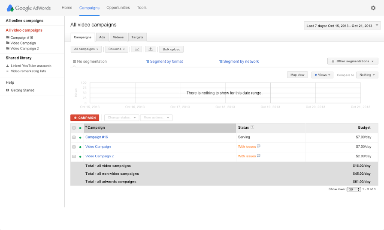This screenshot has height=230, width=384.
Task: Click With issues status for Video Campaign
Action: [247, 147]
